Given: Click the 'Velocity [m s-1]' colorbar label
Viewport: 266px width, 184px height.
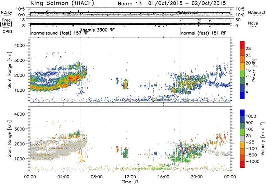Looking at the screenshot, I should 263,138.
